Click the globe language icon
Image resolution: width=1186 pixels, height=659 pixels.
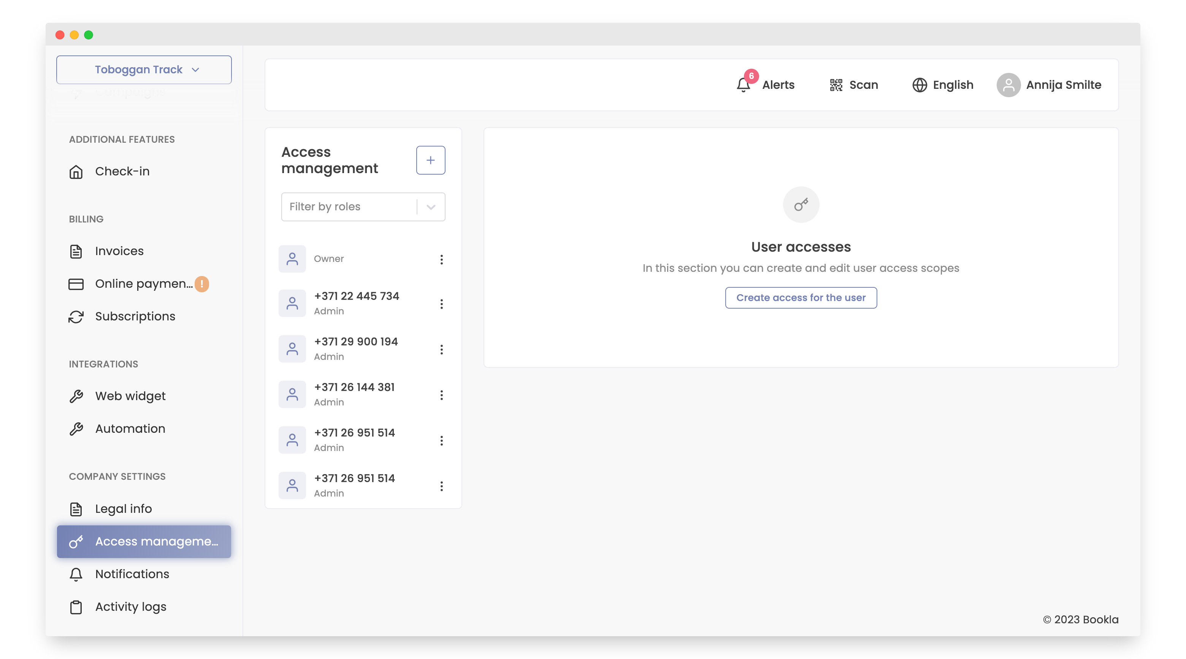click(920, 85)
